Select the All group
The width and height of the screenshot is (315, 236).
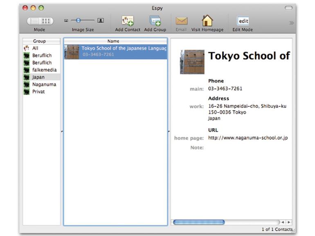pyautogui.click(x=35, y=48)
